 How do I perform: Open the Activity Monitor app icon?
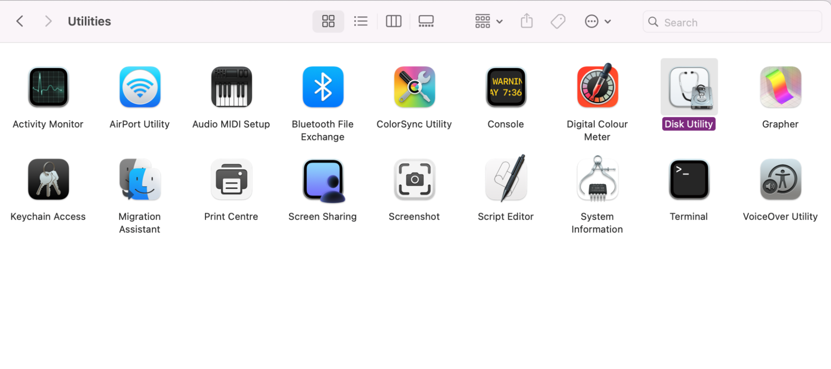[x=48, y=87]
